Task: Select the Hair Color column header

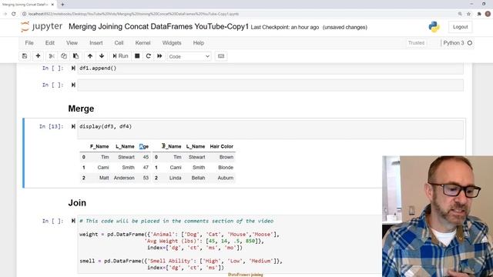Action: (222, 147)
